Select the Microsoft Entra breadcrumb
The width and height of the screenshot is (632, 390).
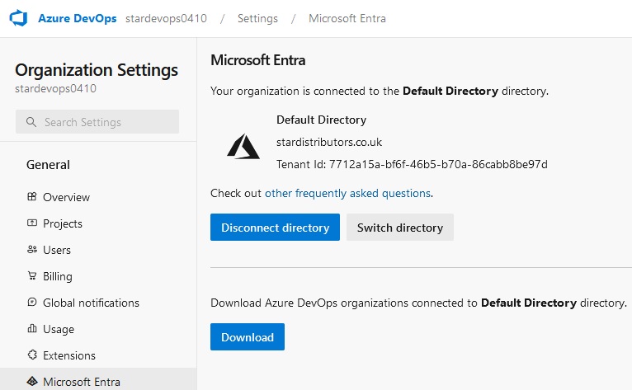347,18
